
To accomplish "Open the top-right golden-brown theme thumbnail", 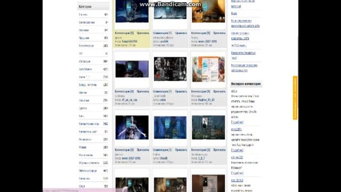I will click(208, 11).
